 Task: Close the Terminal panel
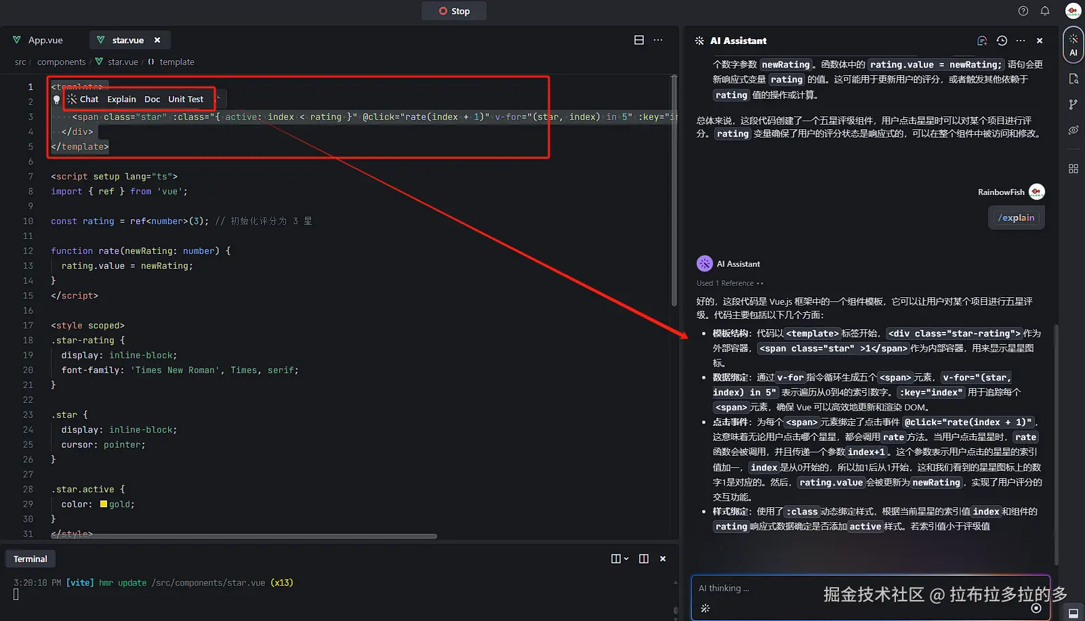tap(663, 559)
